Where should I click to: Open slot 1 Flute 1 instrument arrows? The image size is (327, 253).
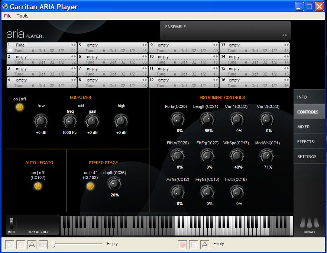point(74,45)
